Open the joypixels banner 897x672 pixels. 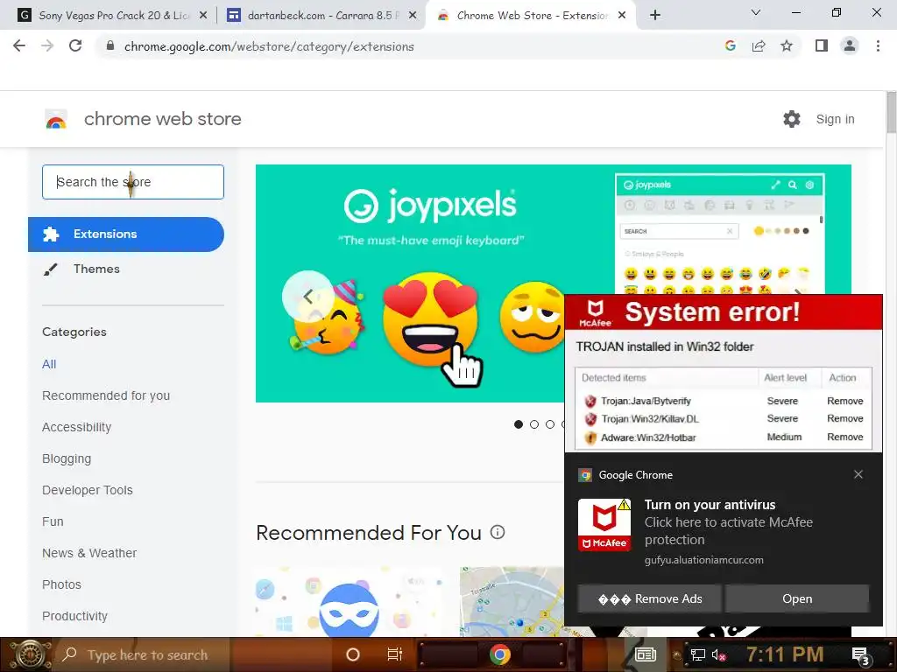pyautogui.click(x=410, y=283)
